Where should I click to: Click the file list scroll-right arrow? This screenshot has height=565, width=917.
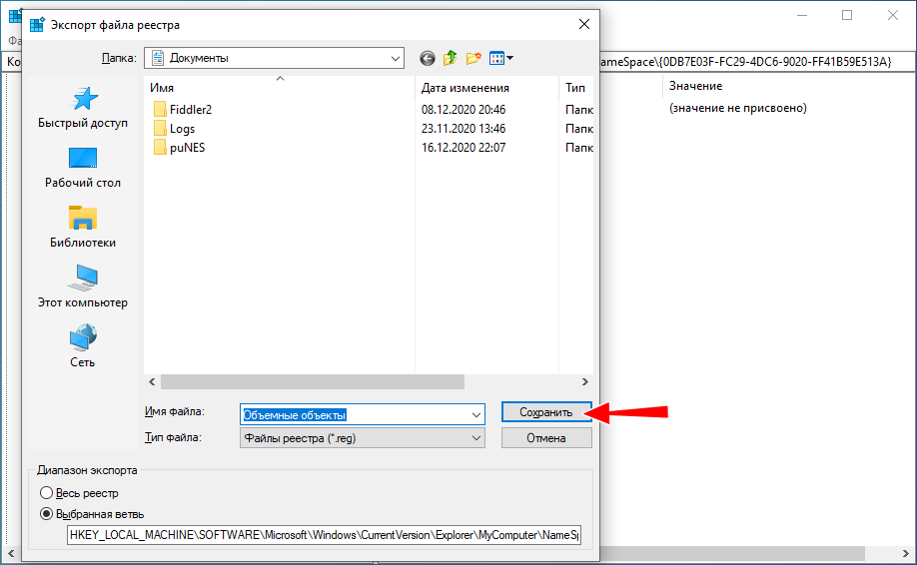(584, 381)
